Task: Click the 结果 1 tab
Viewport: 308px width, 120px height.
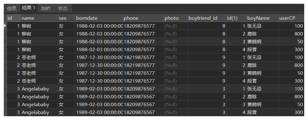Action: click(x=29, y=8)
